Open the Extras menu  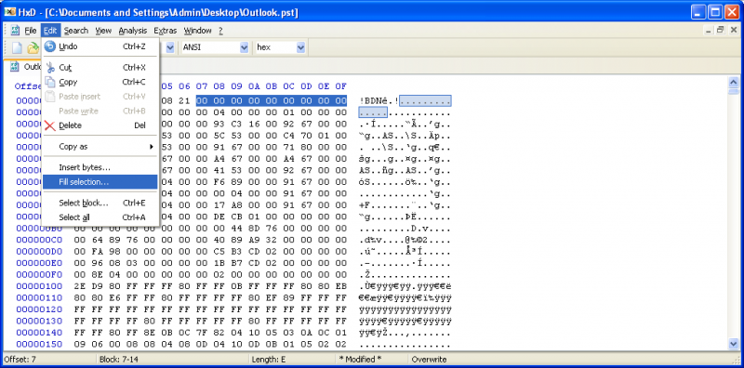click(166, 31)
